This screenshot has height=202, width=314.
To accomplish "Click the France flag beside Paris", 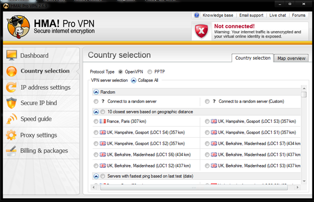I will coord(103,121).
